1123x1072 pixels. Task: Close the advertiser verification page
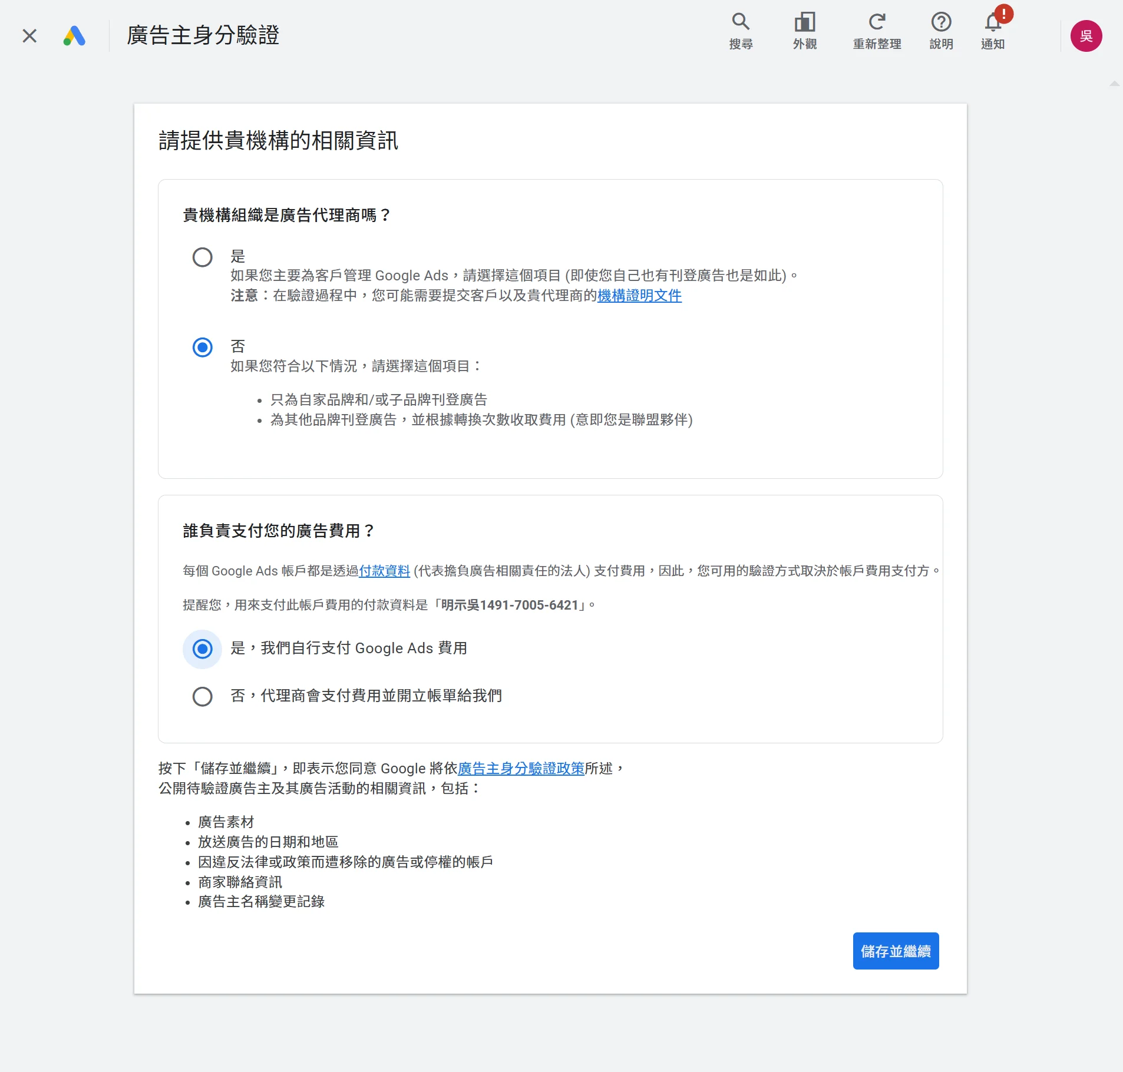(29, 36)
